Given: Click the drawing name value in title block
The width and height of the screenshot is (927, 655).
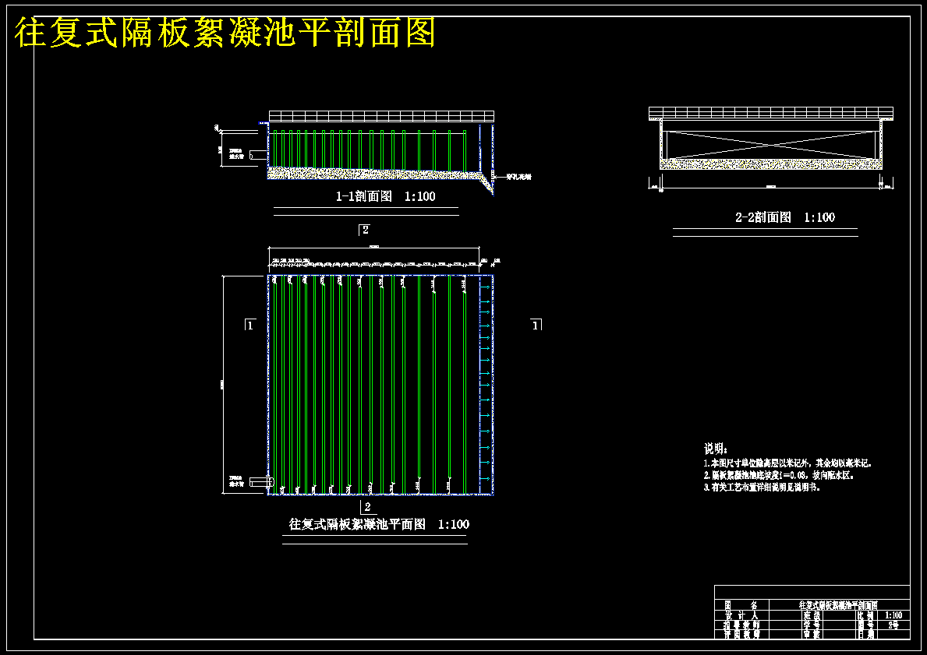Looking at the screenshot, I should (x=839, y=605).
